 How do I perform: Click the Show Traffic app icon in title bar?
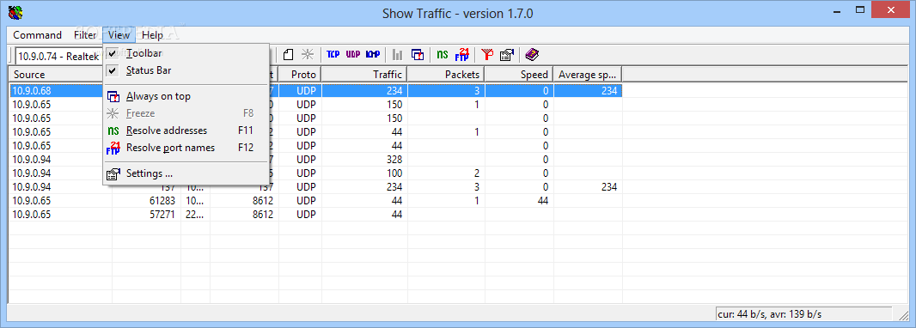tap(15, 12)
